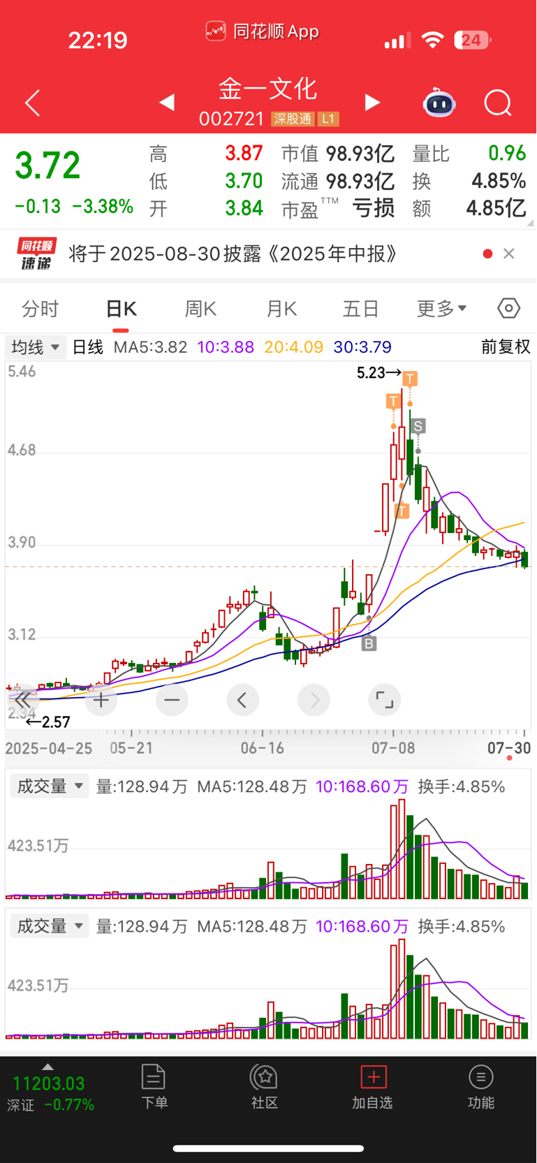Go to next stock with right triangle
This screenshot has width=537, height=1163.
pyautogui.click(x=373, y=103)
